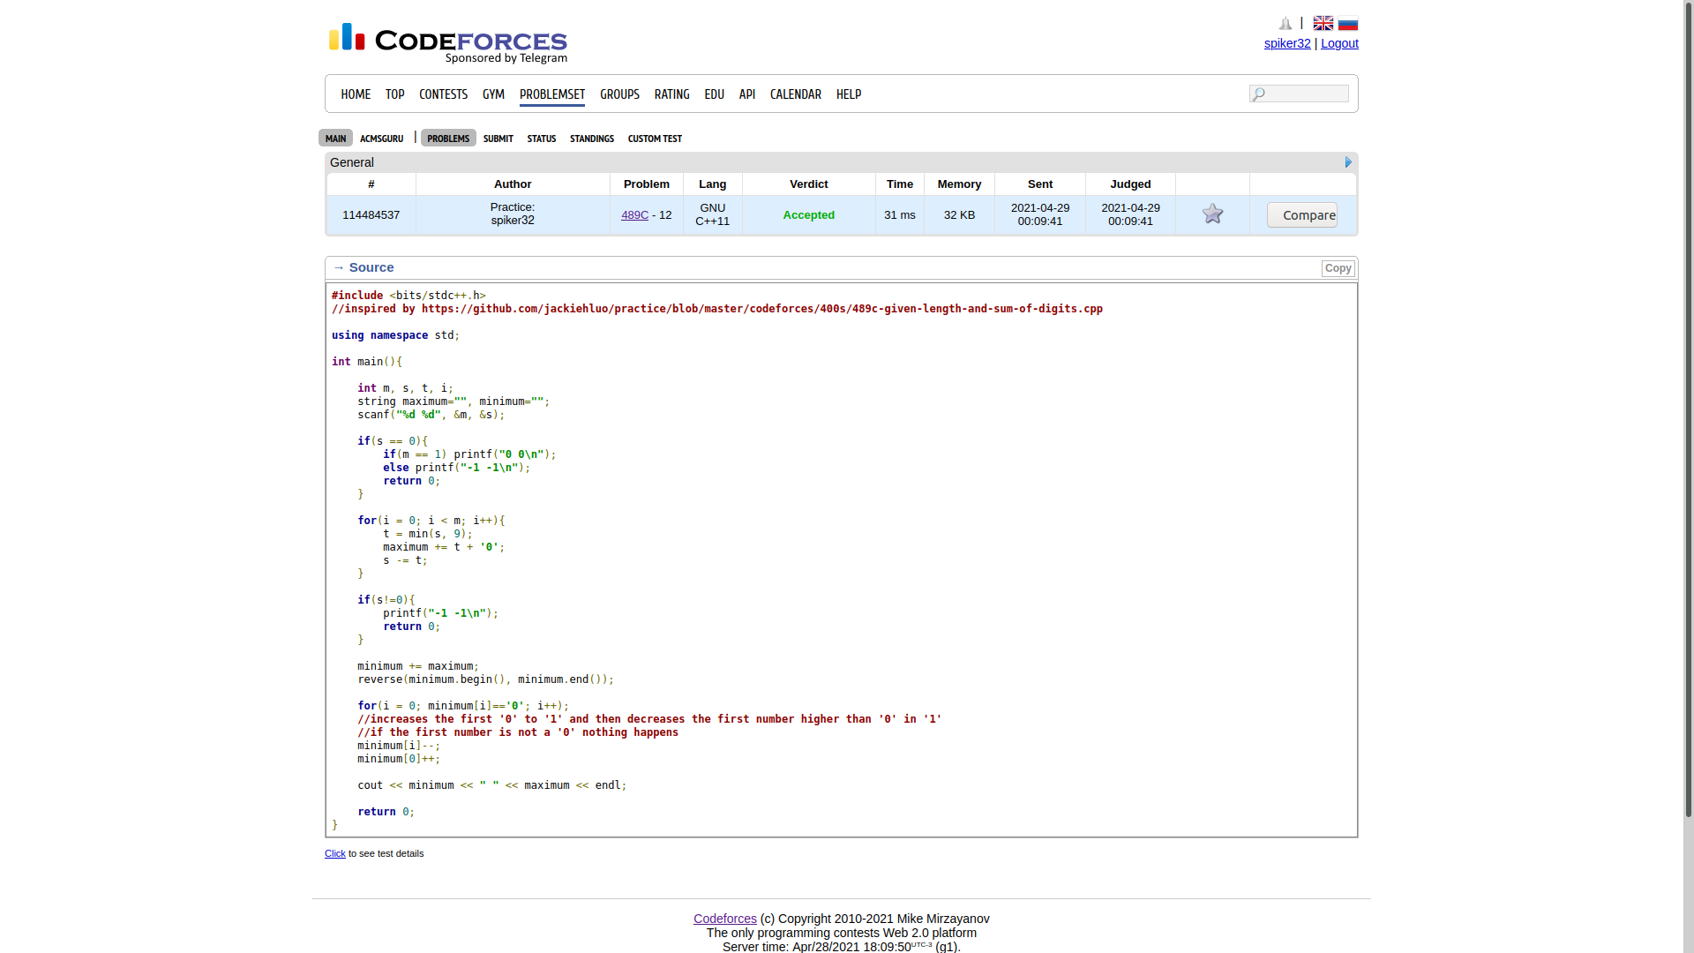Viewport: 1694px width, 953px height.
Task: Mark submission as favourite with star icon
Action: pos(1212,214)
